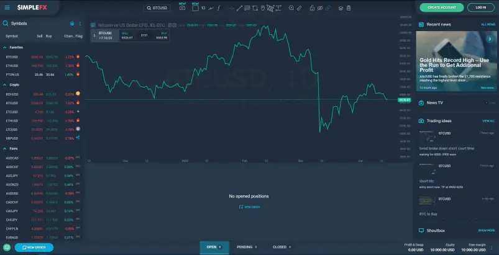This screenshot has width=499, height=255.
Task: Open the chart style line-type selector
Action: coord(211,8)
